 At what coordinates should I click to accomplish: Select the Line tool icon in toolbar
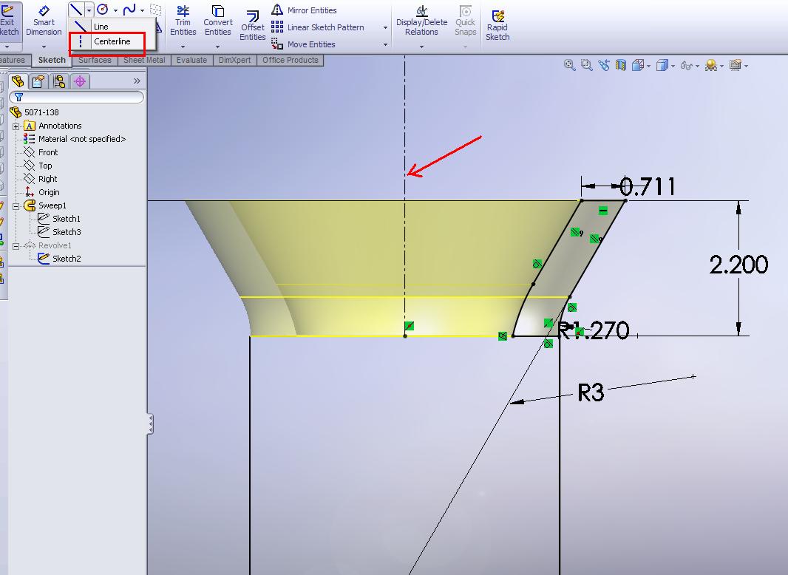(x=76, y=9)
